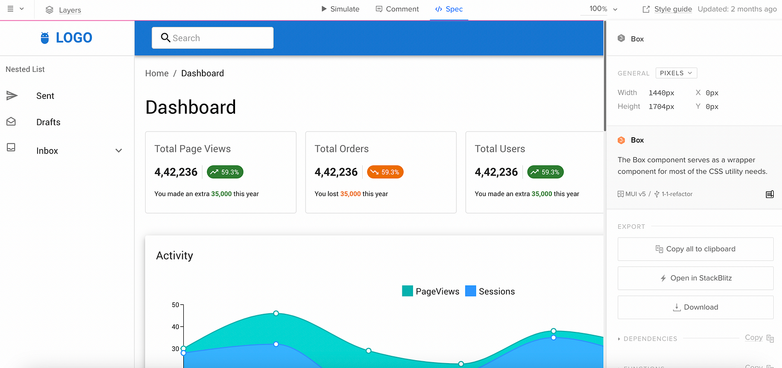
Task: Expand the DEPENDENCIES section
Action: tap(647, 339)
